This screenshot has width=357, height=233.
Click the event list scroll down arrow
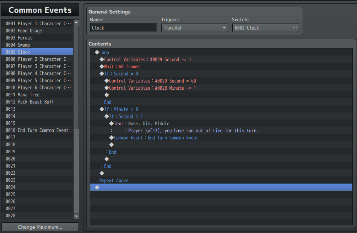click(x=76, y=216)
